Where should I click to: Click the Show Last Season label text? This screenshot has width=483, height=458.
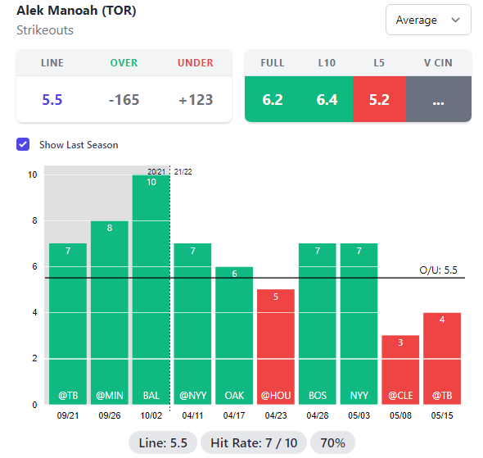(79, 145)
